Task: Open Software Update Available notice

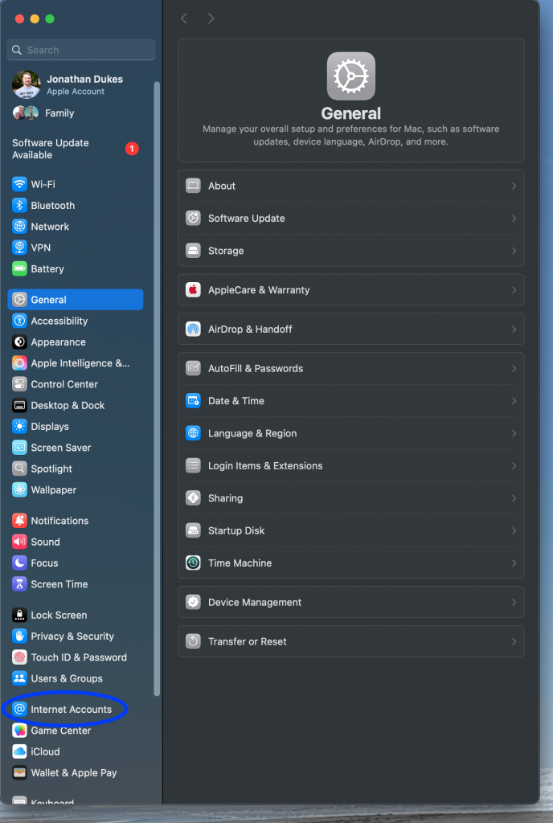Action: click(76, 149)
